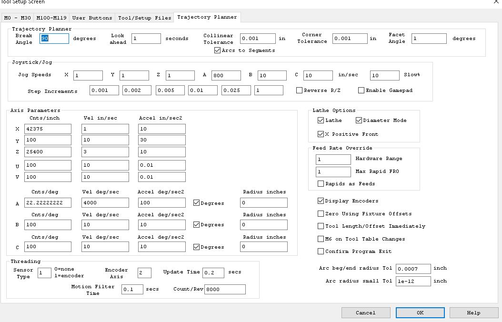Enable Confirm Program Exit checkbox
The width and height of the screenshot is (502, 322).
[x=321, y=252]
